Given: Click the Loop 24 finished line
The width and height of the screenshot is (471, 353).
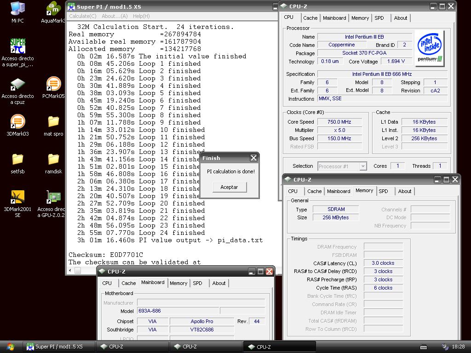Looking at the screenshot, I should (141, 233).
